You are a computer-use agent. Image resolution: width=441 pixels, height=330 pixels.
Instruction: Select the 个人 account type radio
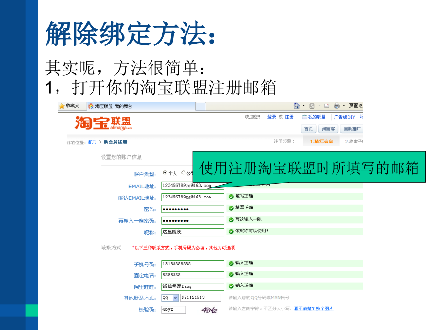(x=165, y=173)
